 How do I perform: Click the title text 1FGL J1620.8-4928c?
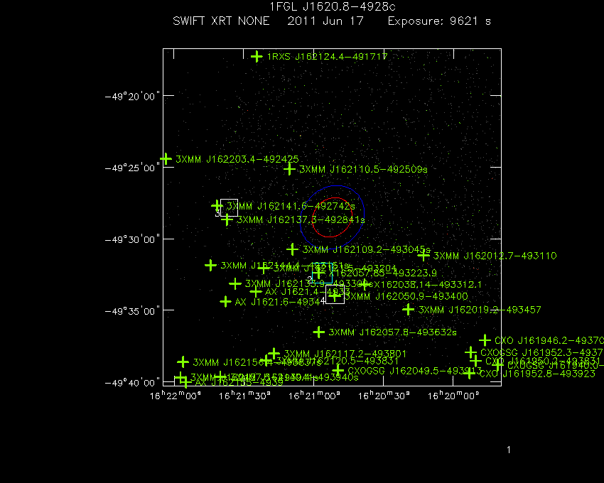tap(333, 7)
